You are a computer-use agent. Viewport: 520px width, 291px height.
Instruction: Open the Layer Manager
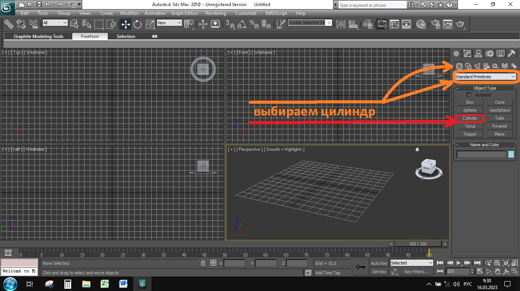pos(368,24)
